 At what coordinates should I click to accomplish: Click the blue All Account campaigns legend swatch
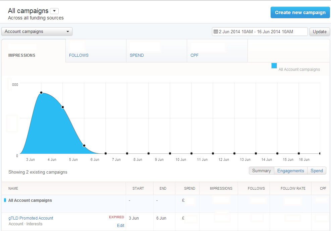274,66
